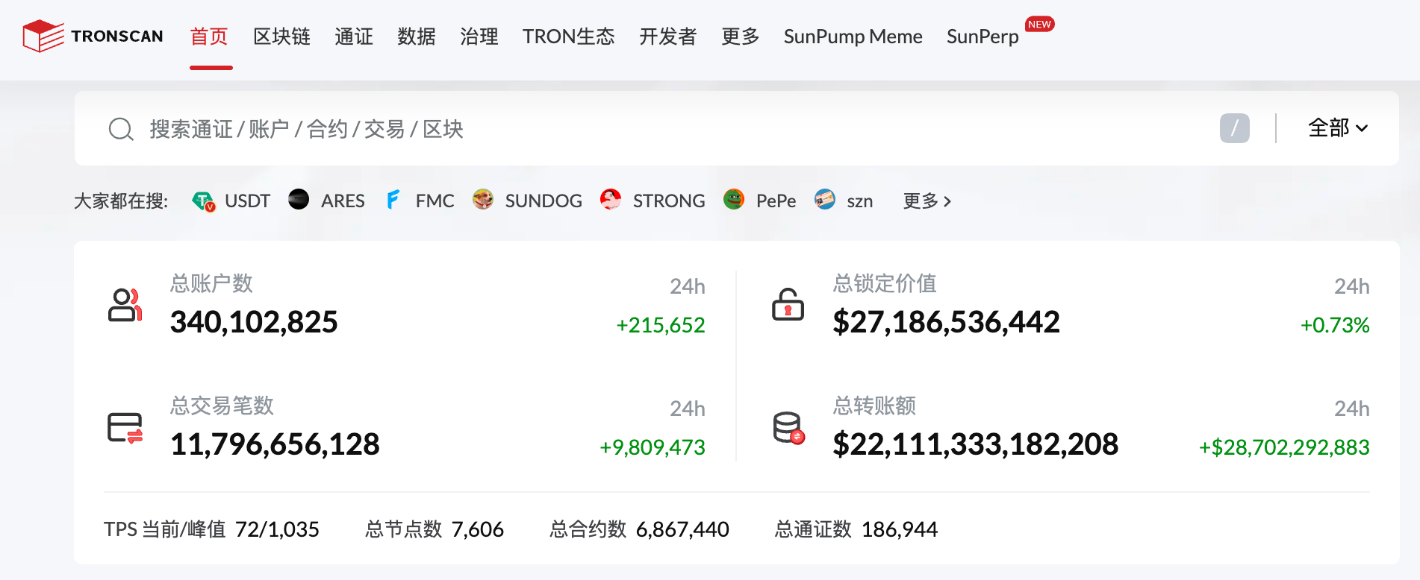The width and height of the screenshot is (1420, 580).
Task: Click the total value locked padlock icon
Action: click(788, 305)
